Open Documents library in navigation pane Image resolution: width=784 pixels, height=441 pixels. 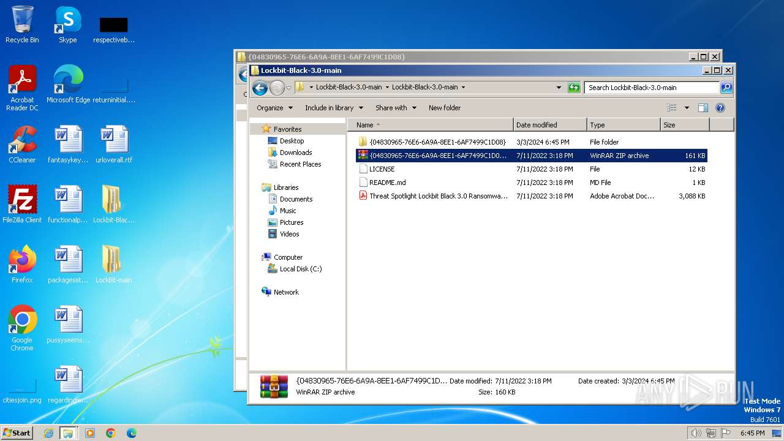296,199
